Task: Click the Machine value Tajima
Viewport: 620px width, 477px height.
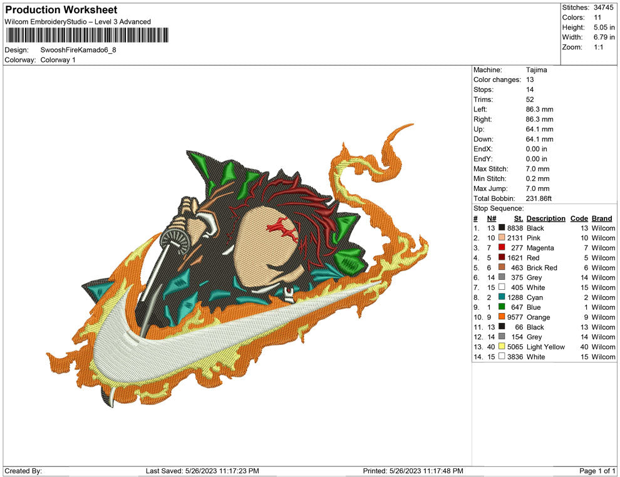Action: (x=537, y=70)
